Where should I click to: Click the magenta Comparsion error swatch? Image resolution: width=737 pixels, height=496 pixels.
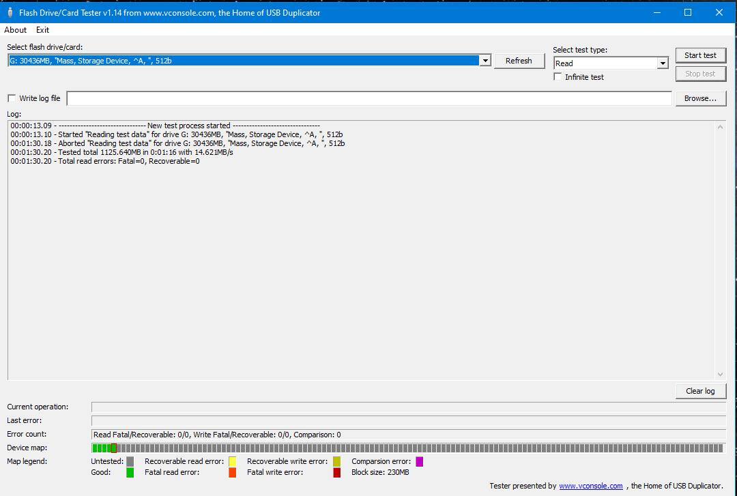tap(419, 462)
